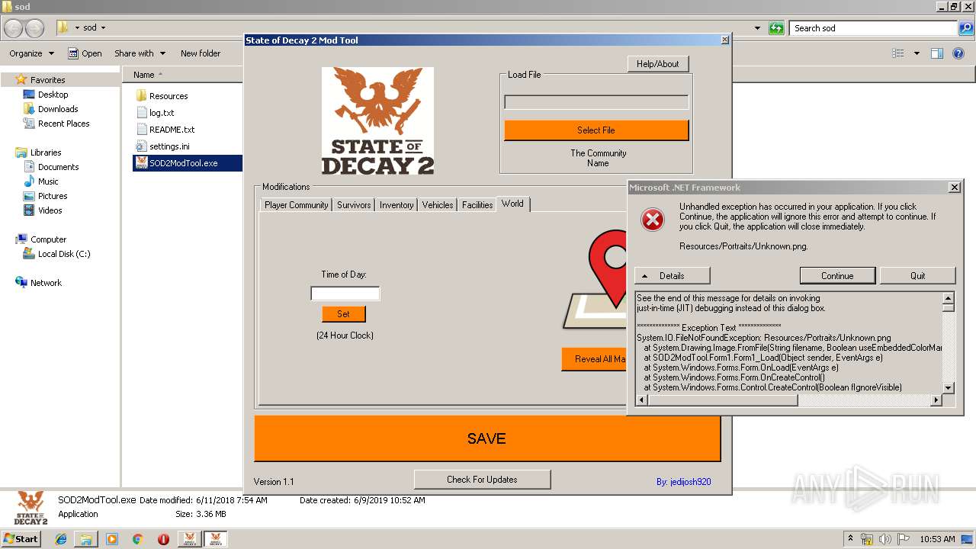The height and width of the screenshot is (549, 976).
Task: Open the volume tray icon
Action: 885,539
